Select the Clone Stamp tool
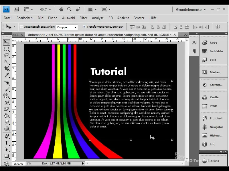Image resolution: width=229 pixels, height=171 pixels. (x=6, y=96)
